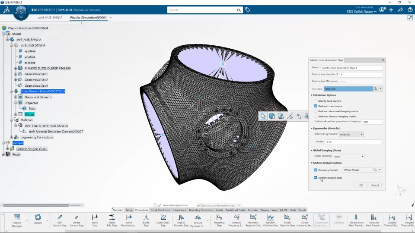
Task: Create a Steady-State Heat Transfer step
Action: [x=356, y=220]
